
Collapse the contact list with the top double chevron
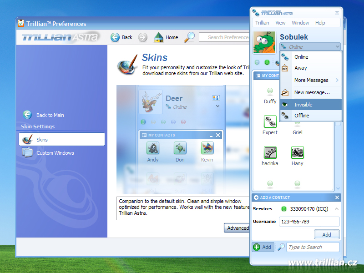click(x=337, y=13)
